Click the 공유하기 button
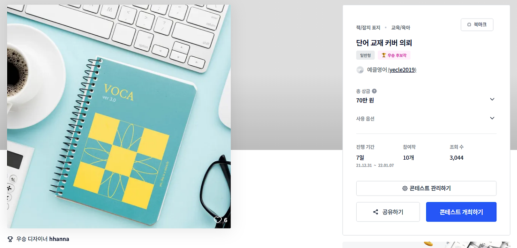The width and height of the screenshot is (517, 248). tap(388, 212)
